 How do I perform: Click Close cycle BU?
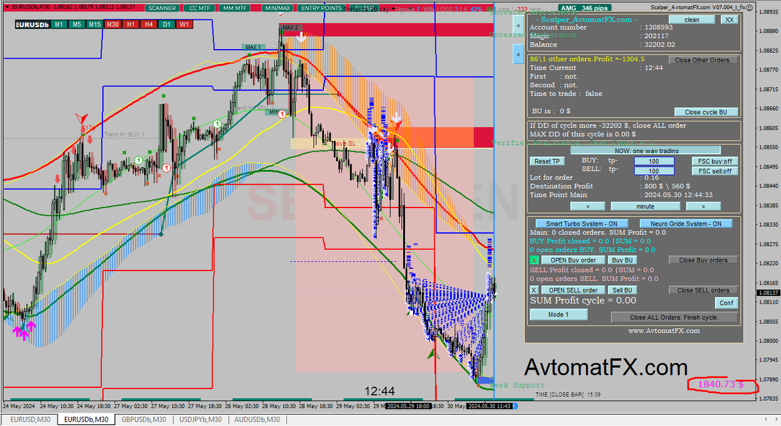(x=707, y=112)
